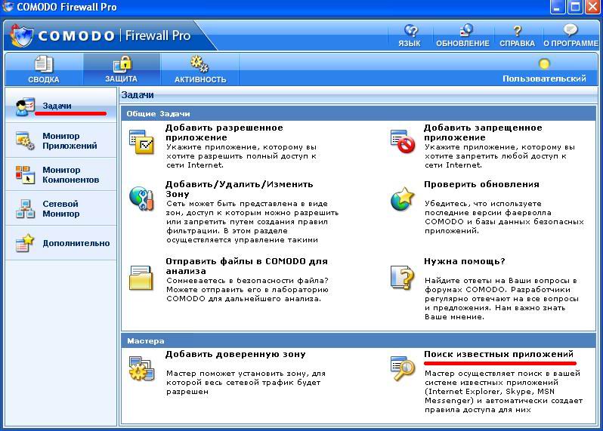Click the Обновление update icon
The width and height of the screenshot is (603, 431).
point(465,31)
